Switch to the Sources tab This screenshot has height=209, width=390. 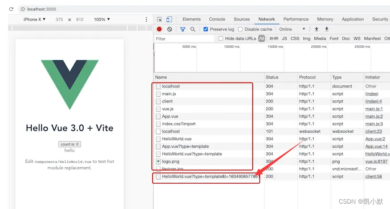(x=241, y=19)
